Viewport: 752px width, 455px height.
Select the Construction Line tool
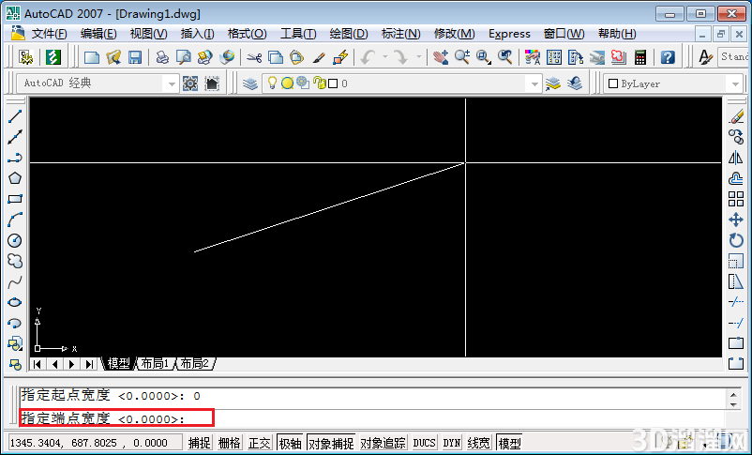15,137
